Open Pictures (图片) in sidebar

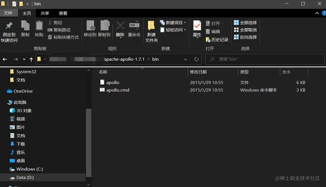click(x=18, y=127)
